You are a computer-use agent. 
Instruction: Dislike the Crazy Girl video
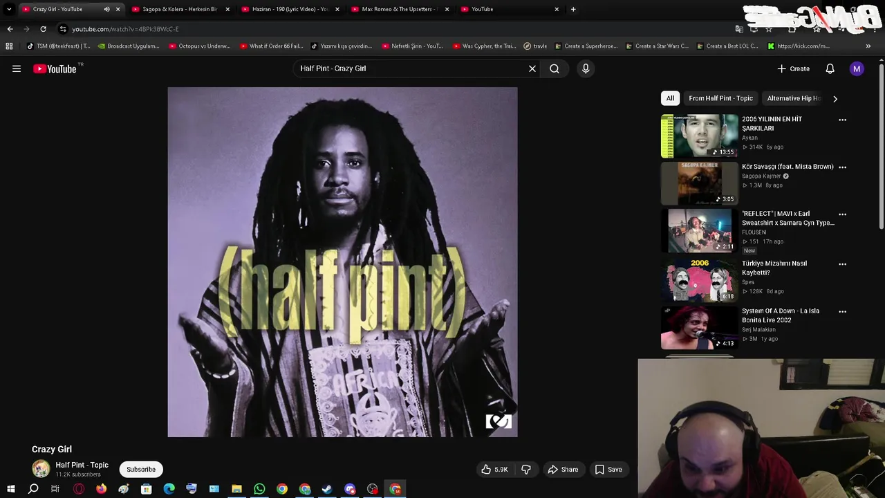click(x=526, y=469)
